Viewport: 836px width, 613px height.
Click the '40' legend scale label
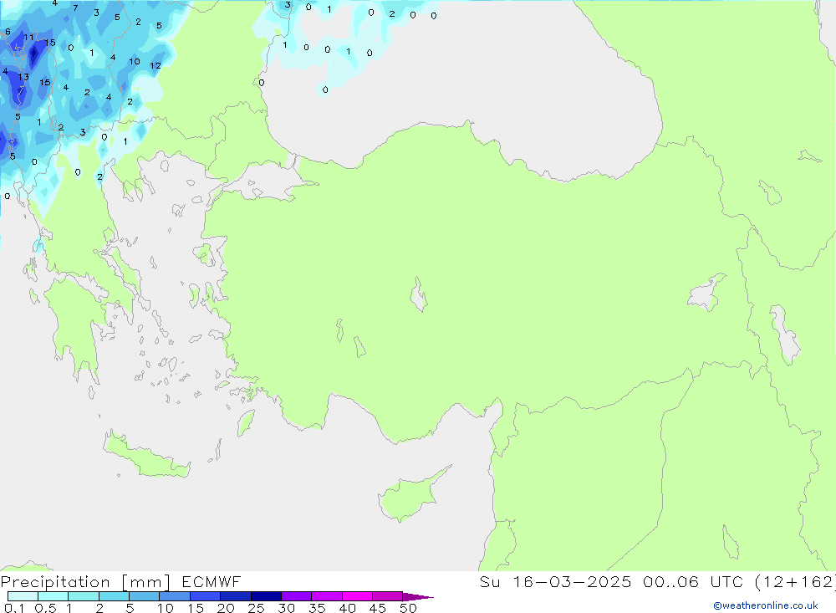pyautogui.click(x=347, y=608)
